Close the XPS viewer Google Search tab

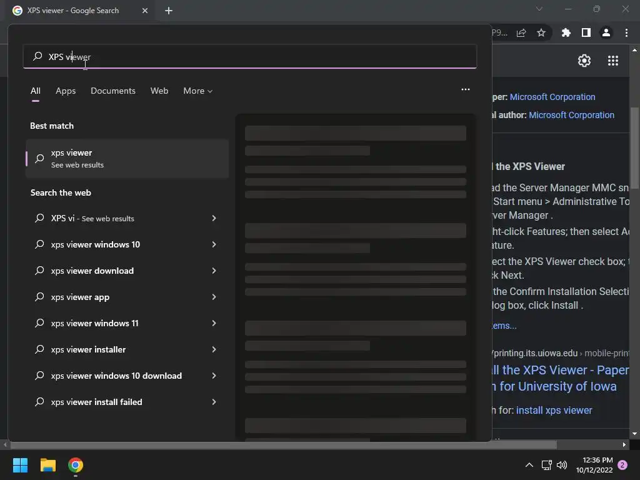coord(145,11)
